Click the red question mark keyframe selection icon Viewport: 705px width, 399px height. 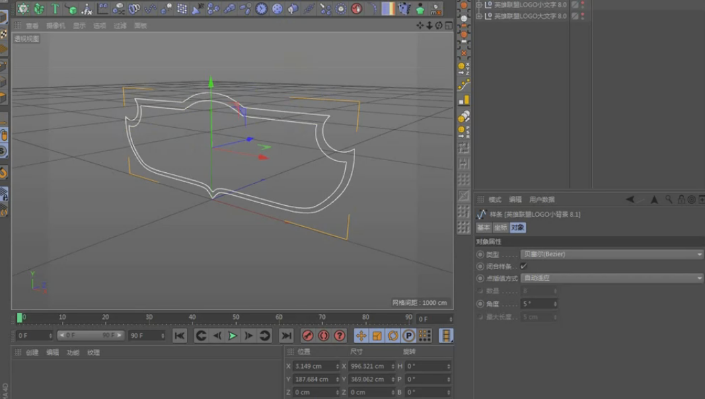[340, 336]
